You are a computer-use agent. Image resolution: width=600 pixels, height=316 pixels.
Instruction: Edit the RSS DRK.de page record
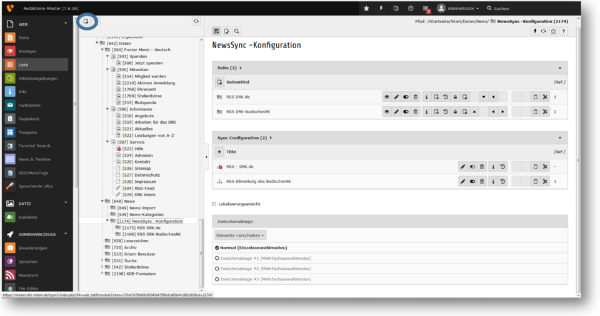tap(396, 97)
